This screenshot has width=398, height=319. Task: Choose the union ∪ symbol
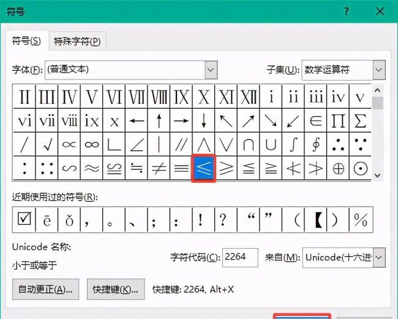[271, 144]
